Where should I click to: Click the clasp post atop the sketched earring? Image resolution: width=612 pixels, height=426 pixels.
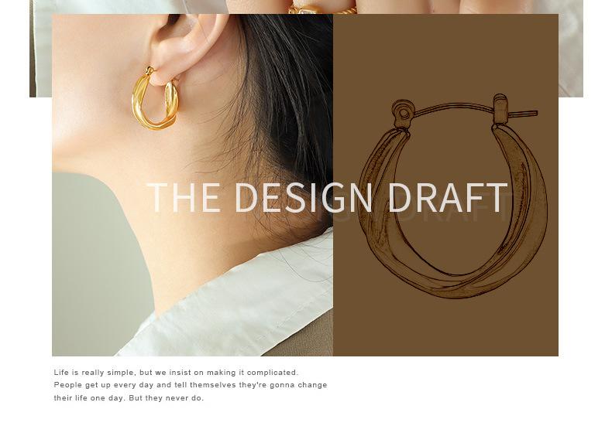(500, 108)
